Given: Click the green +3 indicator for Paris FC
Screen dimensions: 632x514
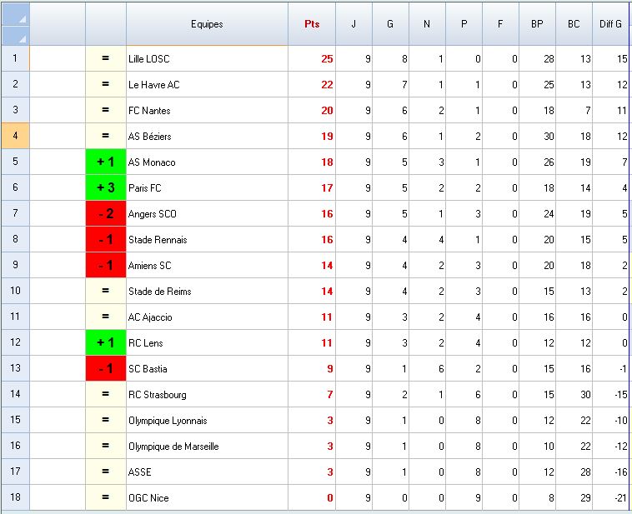Looking at the screenshot, I should (106, 188).
